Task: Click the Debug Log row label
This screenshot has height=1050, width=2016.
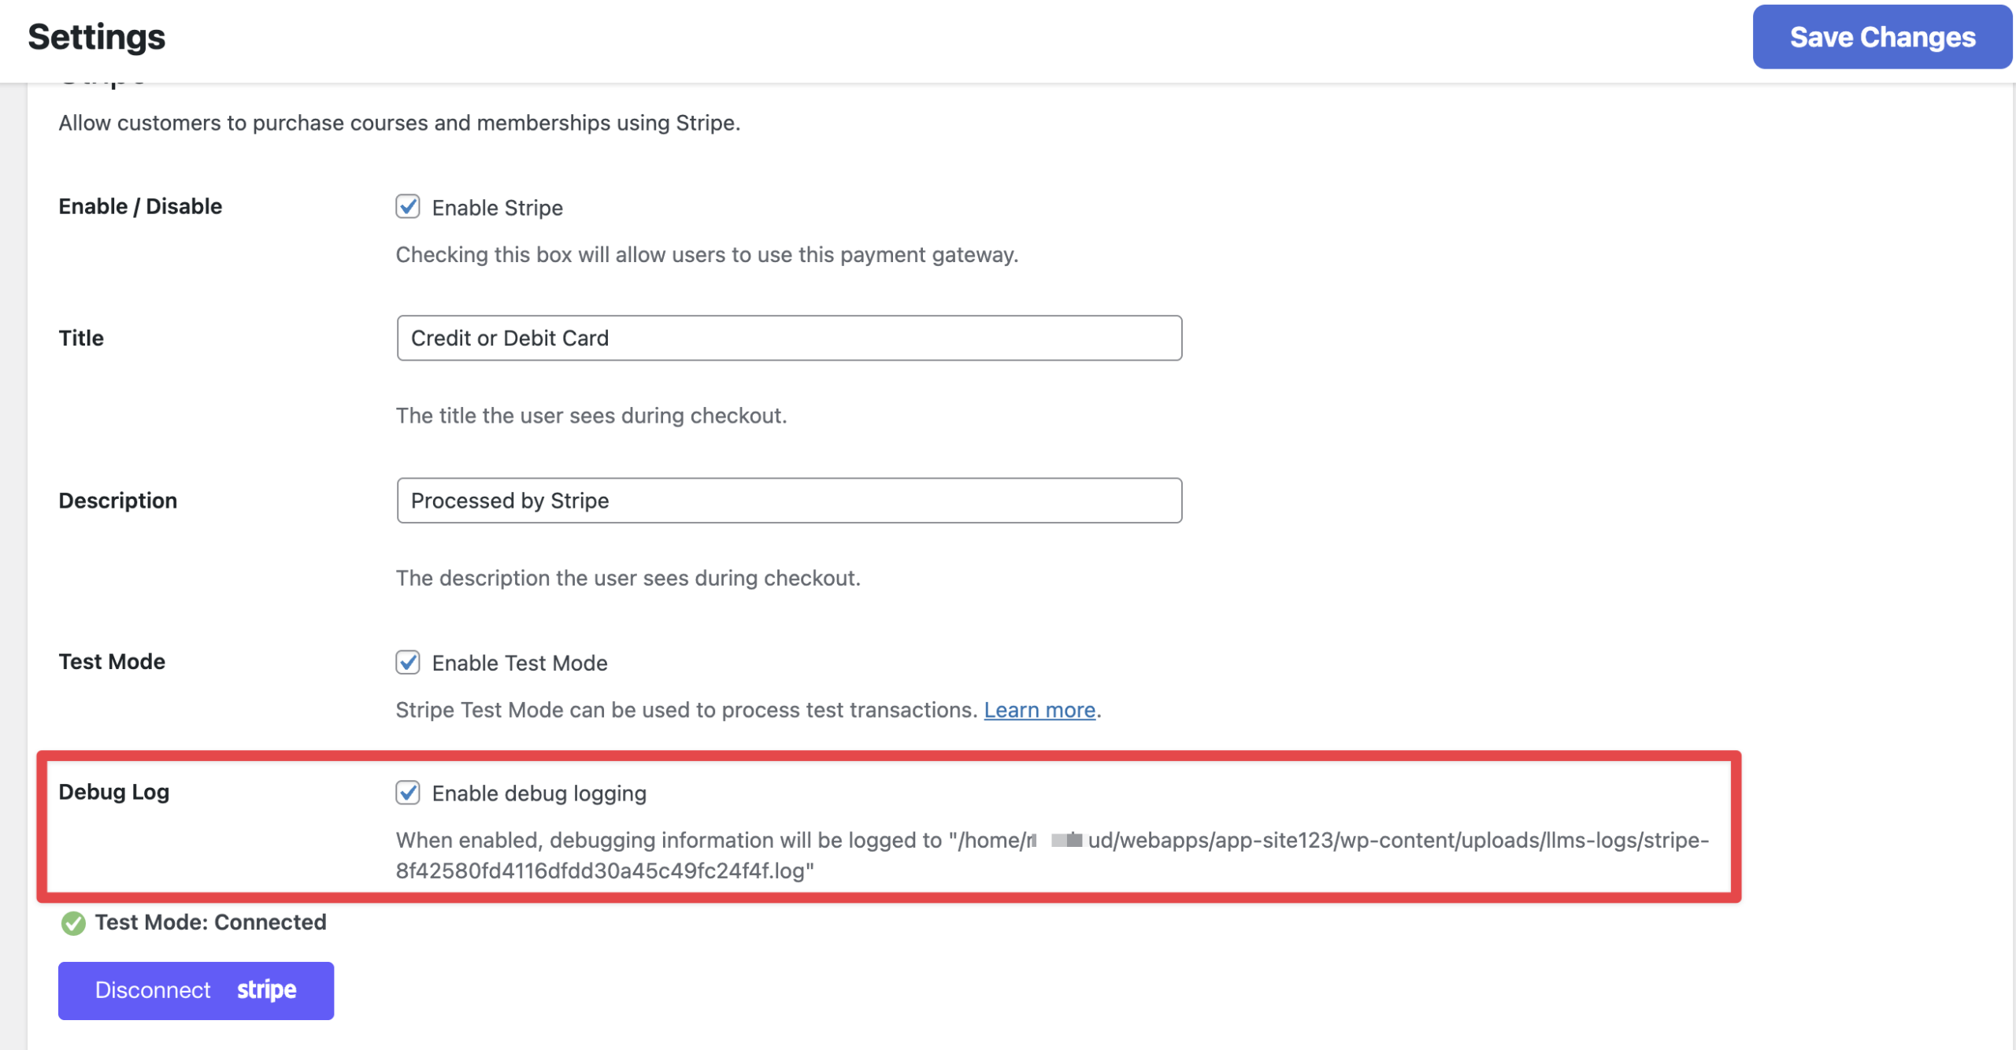Action: click(x=113, y=792)
